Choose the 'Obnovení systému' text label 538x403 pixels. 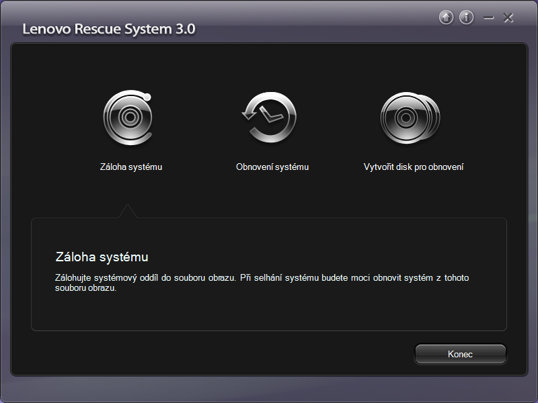[x=272, y=167]
